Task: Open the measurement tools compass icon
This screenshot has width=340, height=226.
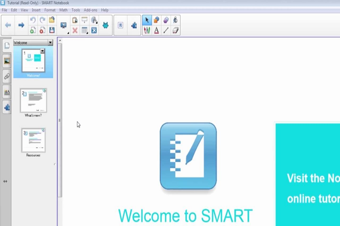Action: click(x=94, y=20)
